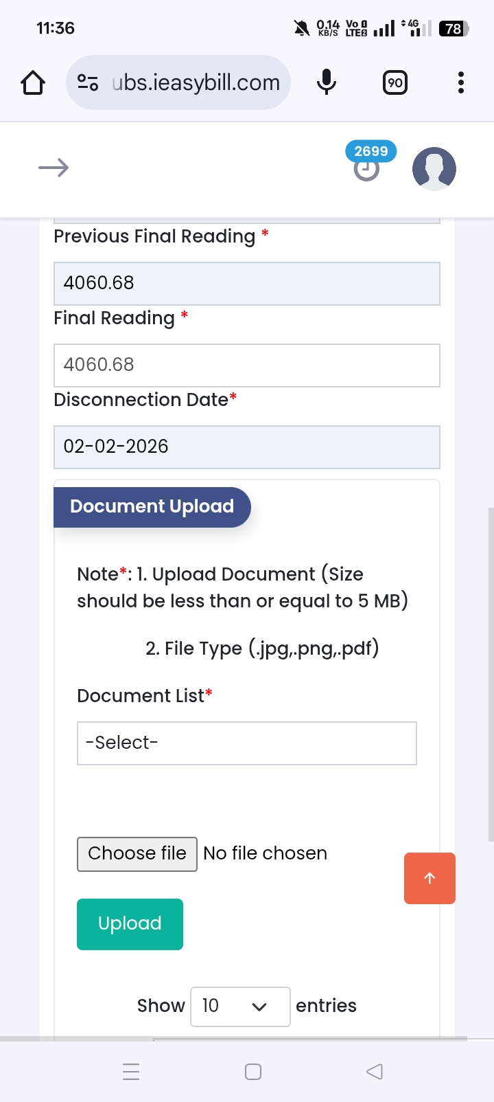Tap the ubs.ieasybill.com address bar
The width and height of the screenshot is (494, 1102).
click(x=196, y=83)
